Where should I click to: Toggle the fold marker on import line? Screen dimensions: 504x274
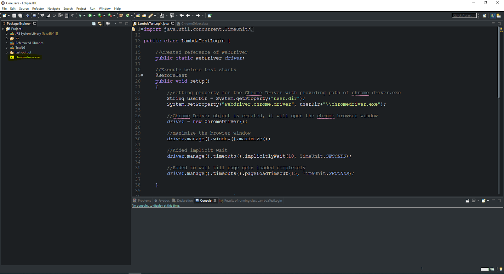pos(142,29)
